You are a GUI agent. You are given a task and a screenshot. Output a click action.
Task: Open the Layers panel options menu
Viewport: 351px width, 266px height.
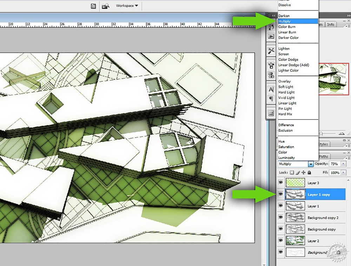pos(348,158)
